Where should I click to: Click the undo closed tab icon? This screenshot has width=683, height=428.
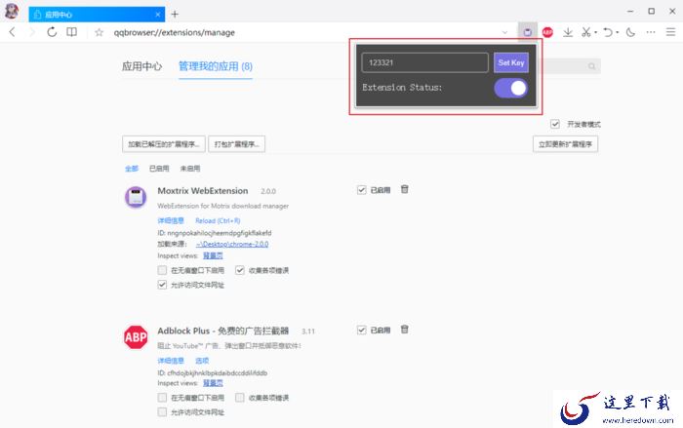click(x=608, y=32)
